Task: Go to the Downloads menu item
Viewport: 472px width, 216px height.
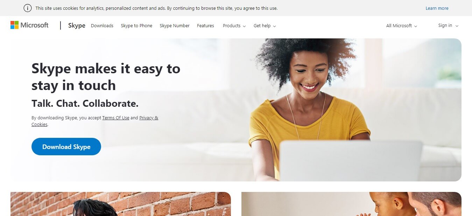Action: tap(102, 25)
